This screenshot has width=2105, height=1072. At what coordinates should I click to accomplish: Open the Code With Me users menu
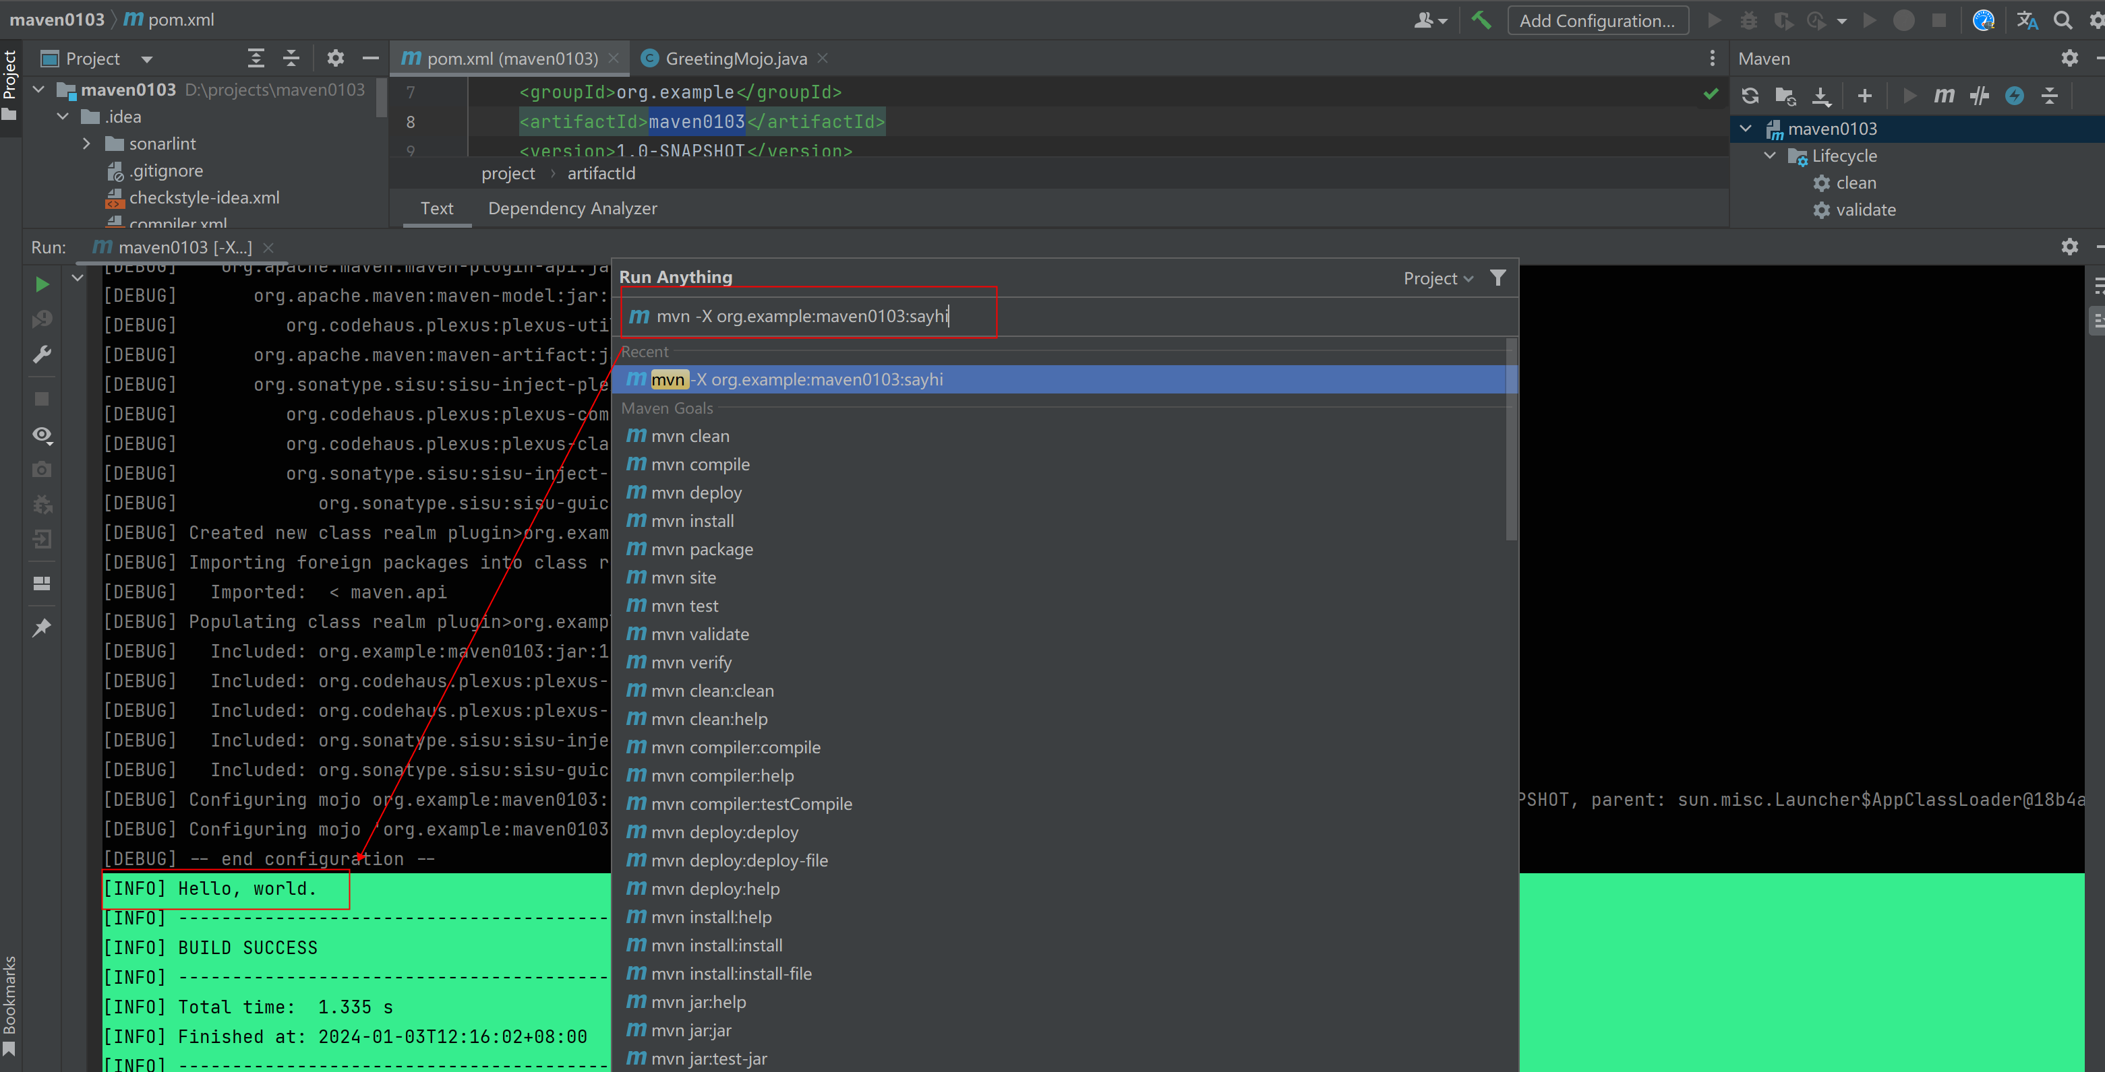pos(1430,20)
